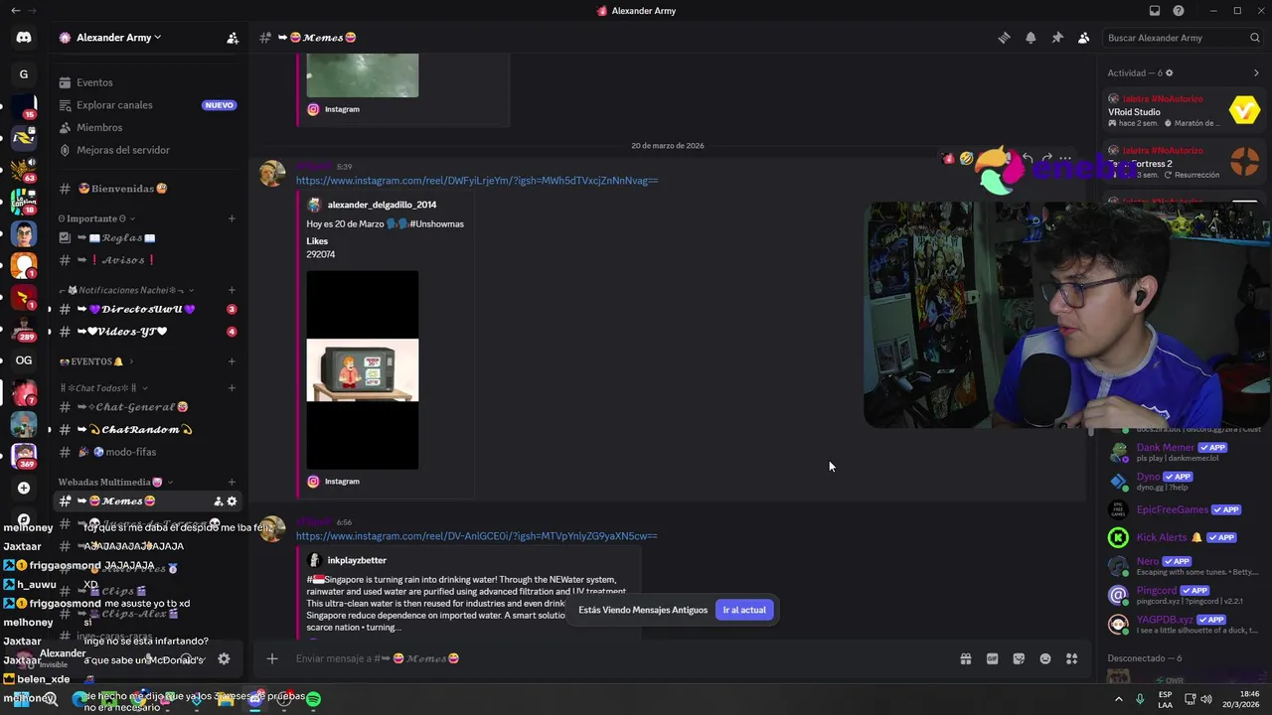Viewport: 1272px width, 715px height.
Task: Open apps launcher in message bar
Action: tap(1072, 658)
